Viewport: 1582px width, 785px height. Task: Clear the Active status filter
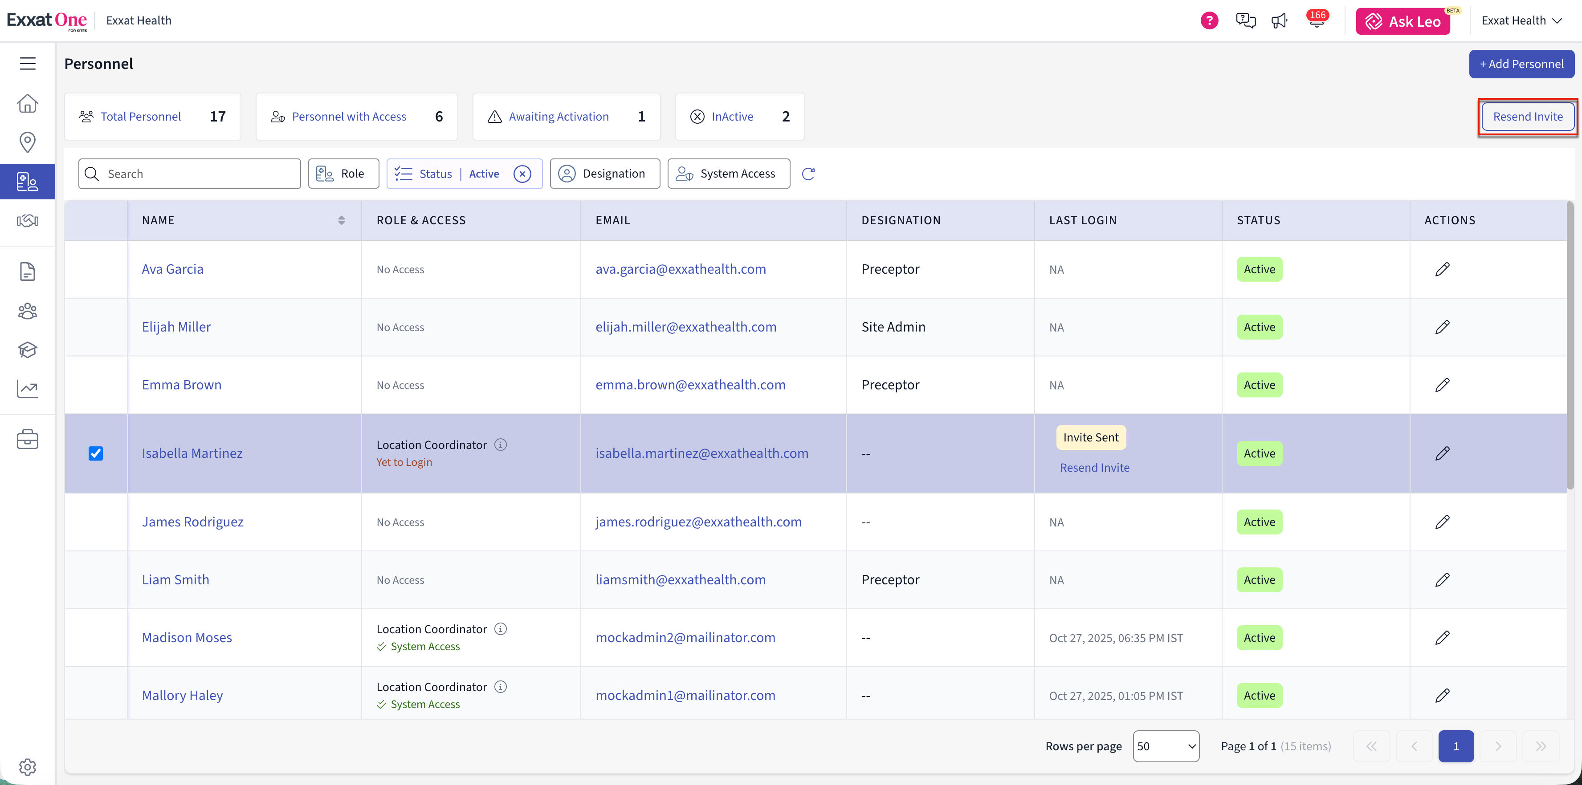(522, 174)
